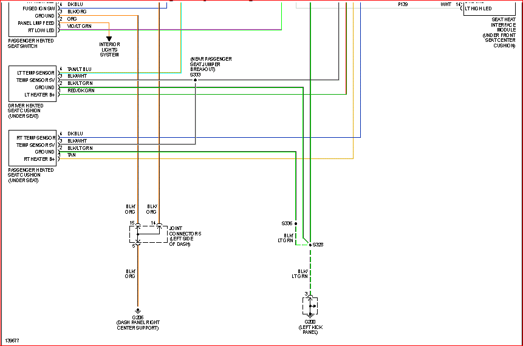The height and width of the screenshot is (346, 523).
Task: Select the LT HEATER B+ terminal label
Action: coord(39,95)
